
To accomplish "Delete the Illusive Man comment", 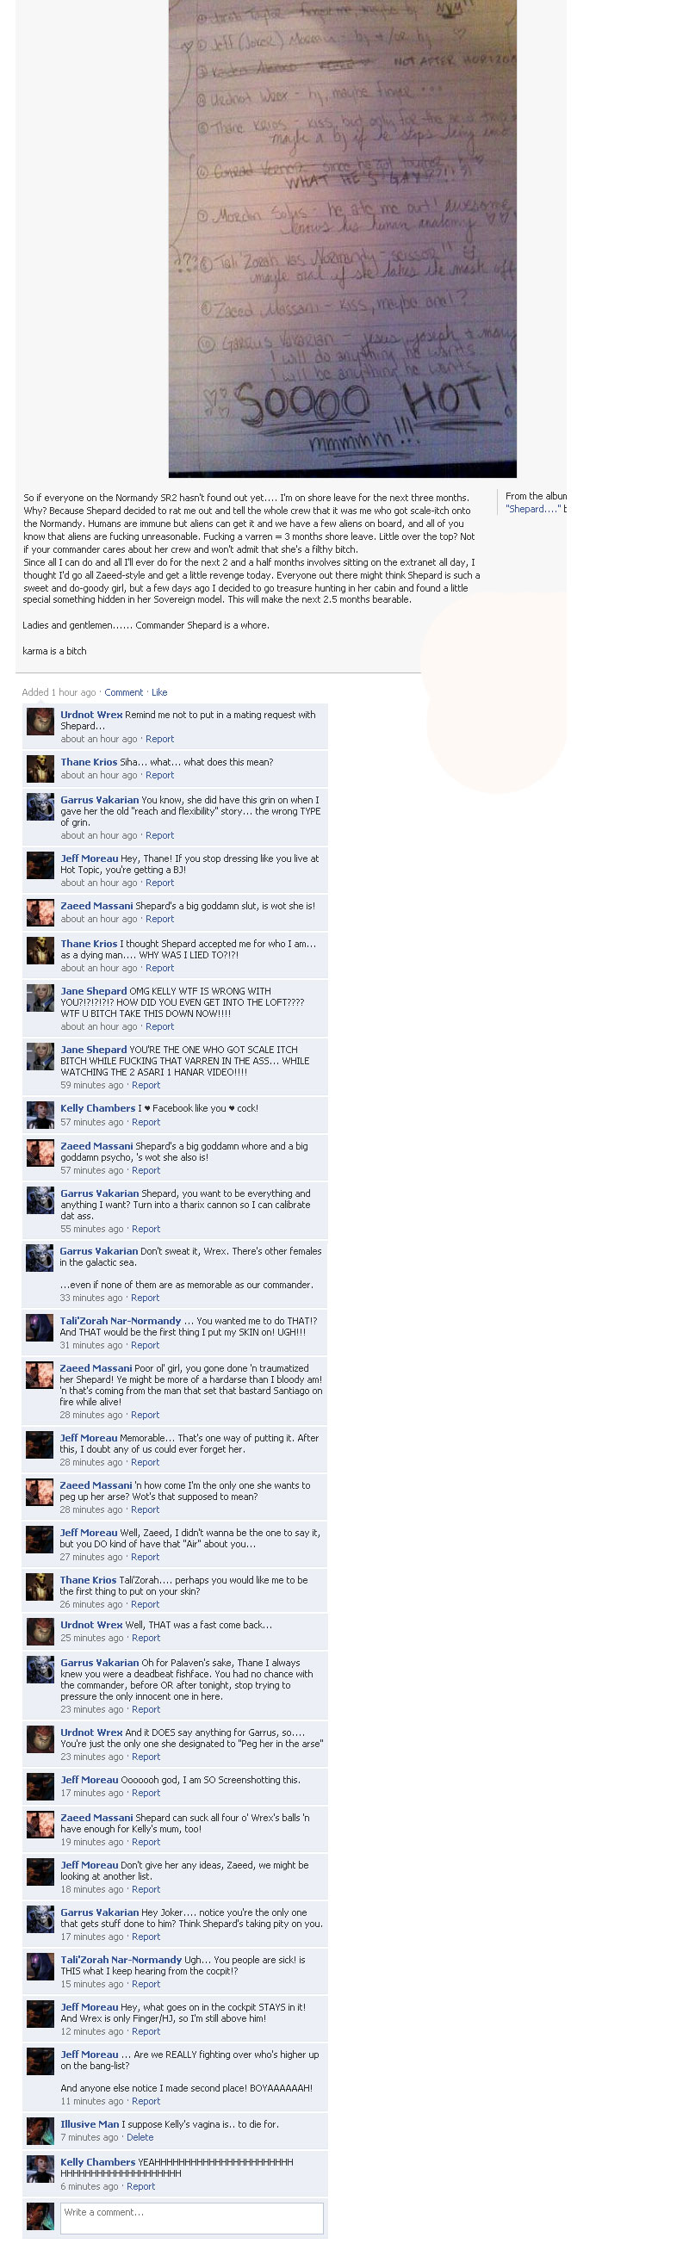I will tap(140, 2137).
